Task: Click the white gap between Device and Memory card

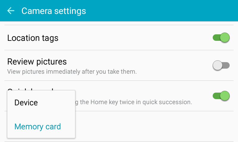Action: (41, 115)
